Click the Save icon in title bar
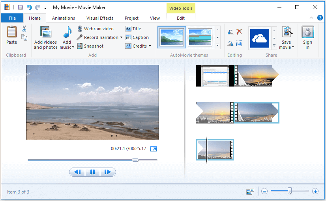Screen dimensions: 326x201 [20, 7]
